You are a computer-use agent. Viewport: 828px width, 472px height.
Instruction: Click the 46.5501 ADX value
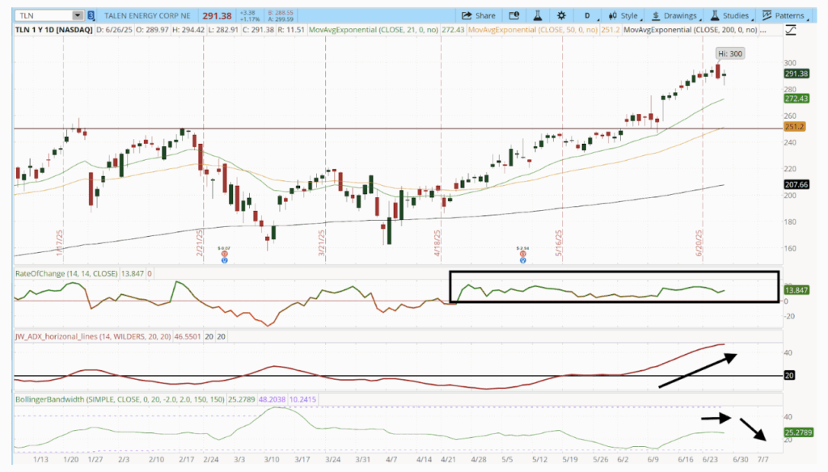pyautogui.click(x=187, y=336)
